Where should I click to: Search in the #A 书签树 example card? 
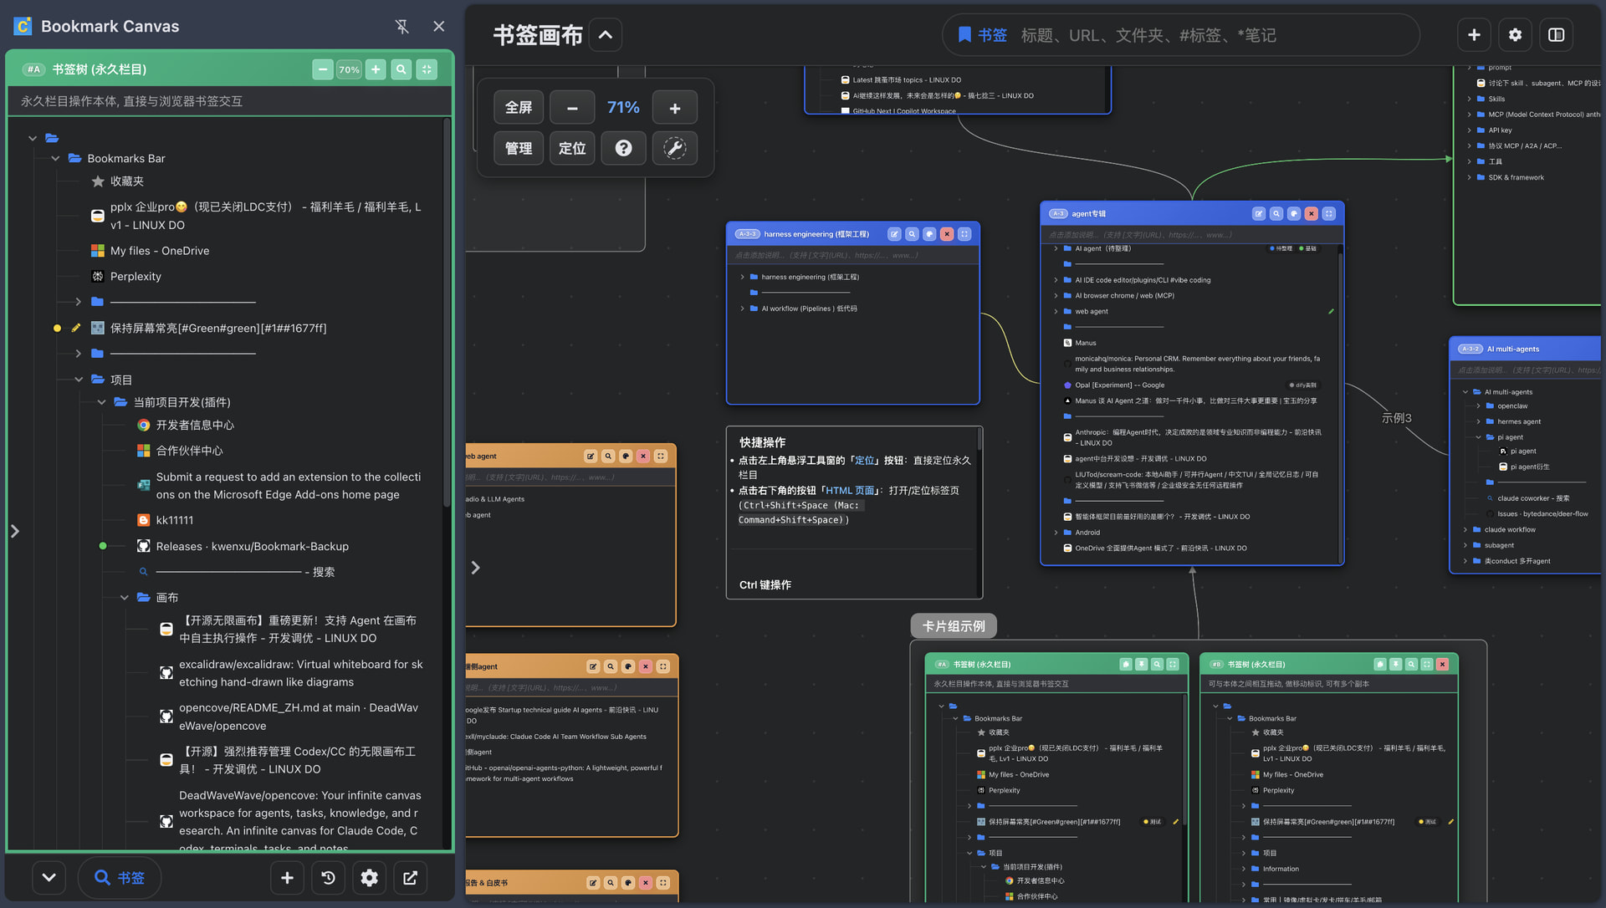(x=1158, y=665)
